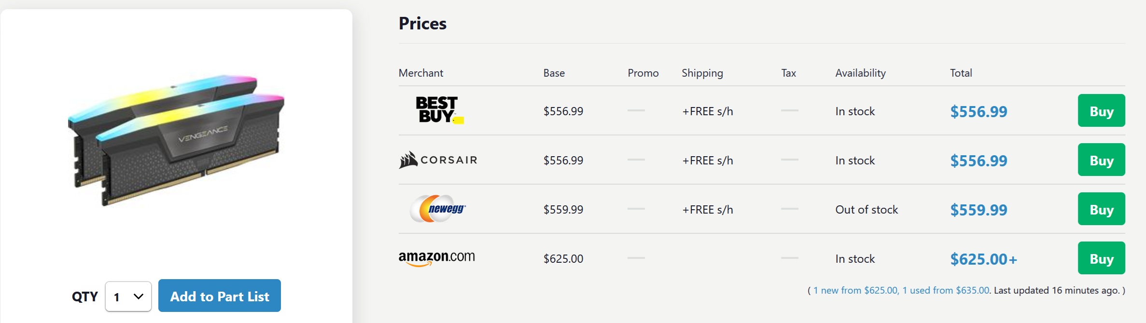The height and width of the screenshot is (323, 1146).
Task: Click the "1 used from $635.00" link
Action: 946,290
